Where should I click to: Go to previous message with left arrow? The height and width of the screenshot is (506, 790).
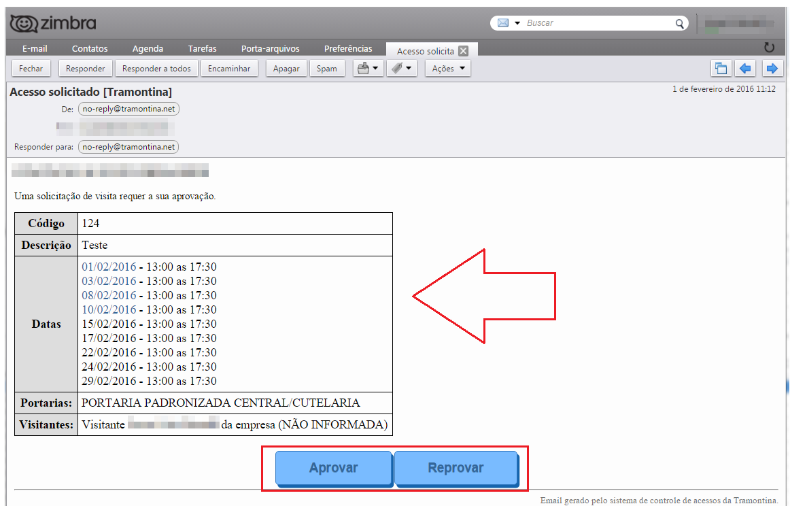click(x=746, y=69)
